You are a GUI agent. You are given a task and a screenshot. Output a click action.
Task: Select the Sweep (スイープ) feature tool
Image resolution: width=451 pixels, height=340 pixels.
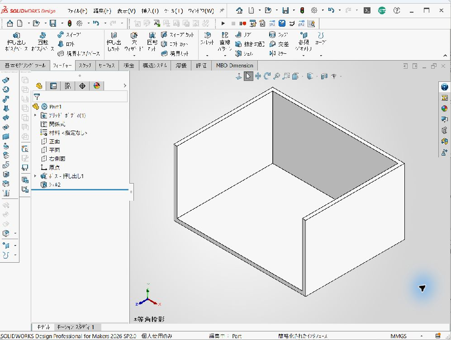pos(69,35)
